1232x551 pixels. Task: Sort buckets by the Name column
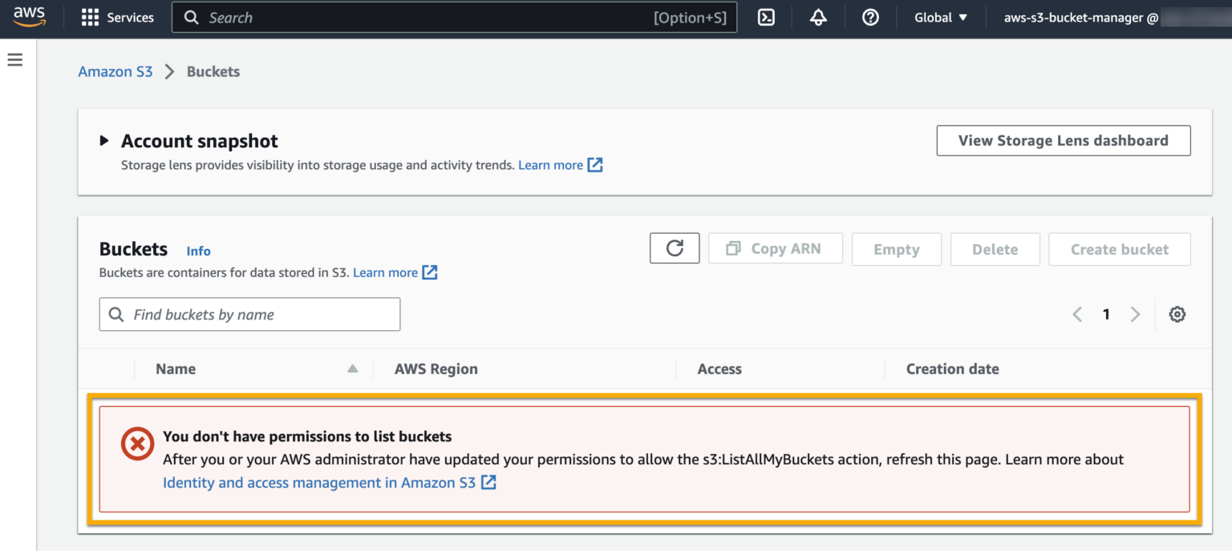[x=176, y=368]
